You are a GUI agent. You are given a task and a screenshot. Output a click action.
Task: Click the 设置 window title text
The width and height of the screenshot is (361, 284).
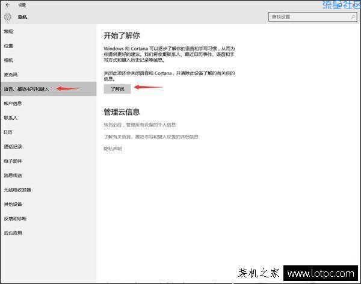[22, 5]
